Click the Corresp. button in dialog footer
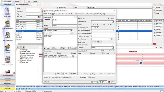164x92 pixels. pyautogui.click(x=95, y=82)
